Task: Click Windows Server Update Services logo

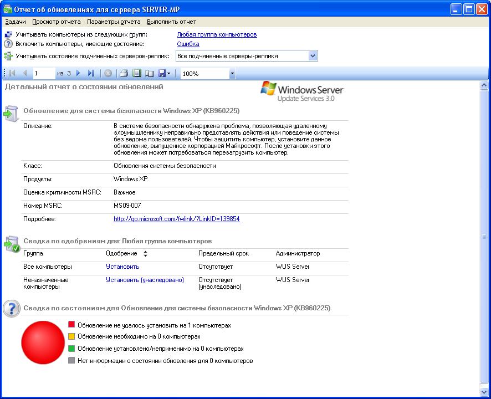Action: (302, 92)
